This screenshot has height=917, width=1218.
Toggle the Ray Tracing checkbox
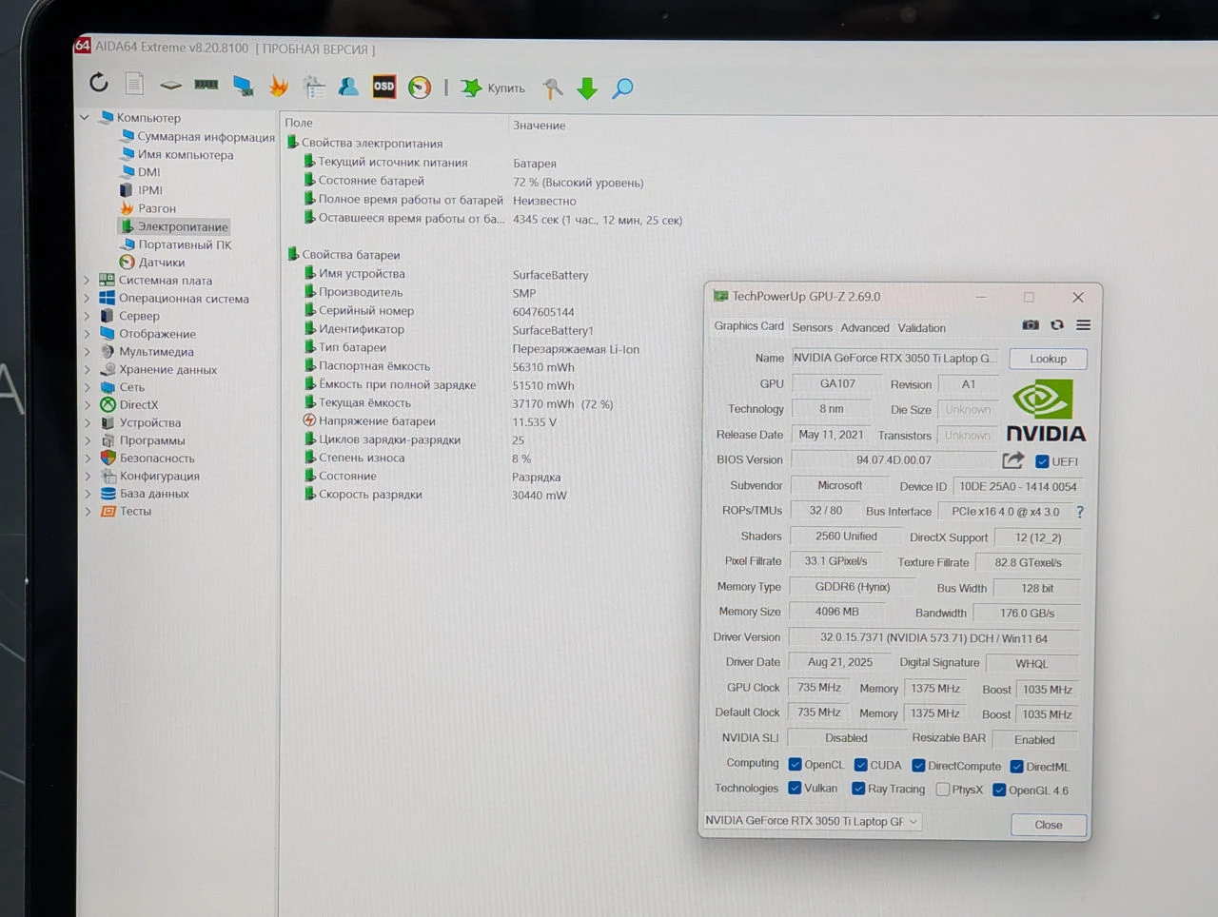[858, 789]
